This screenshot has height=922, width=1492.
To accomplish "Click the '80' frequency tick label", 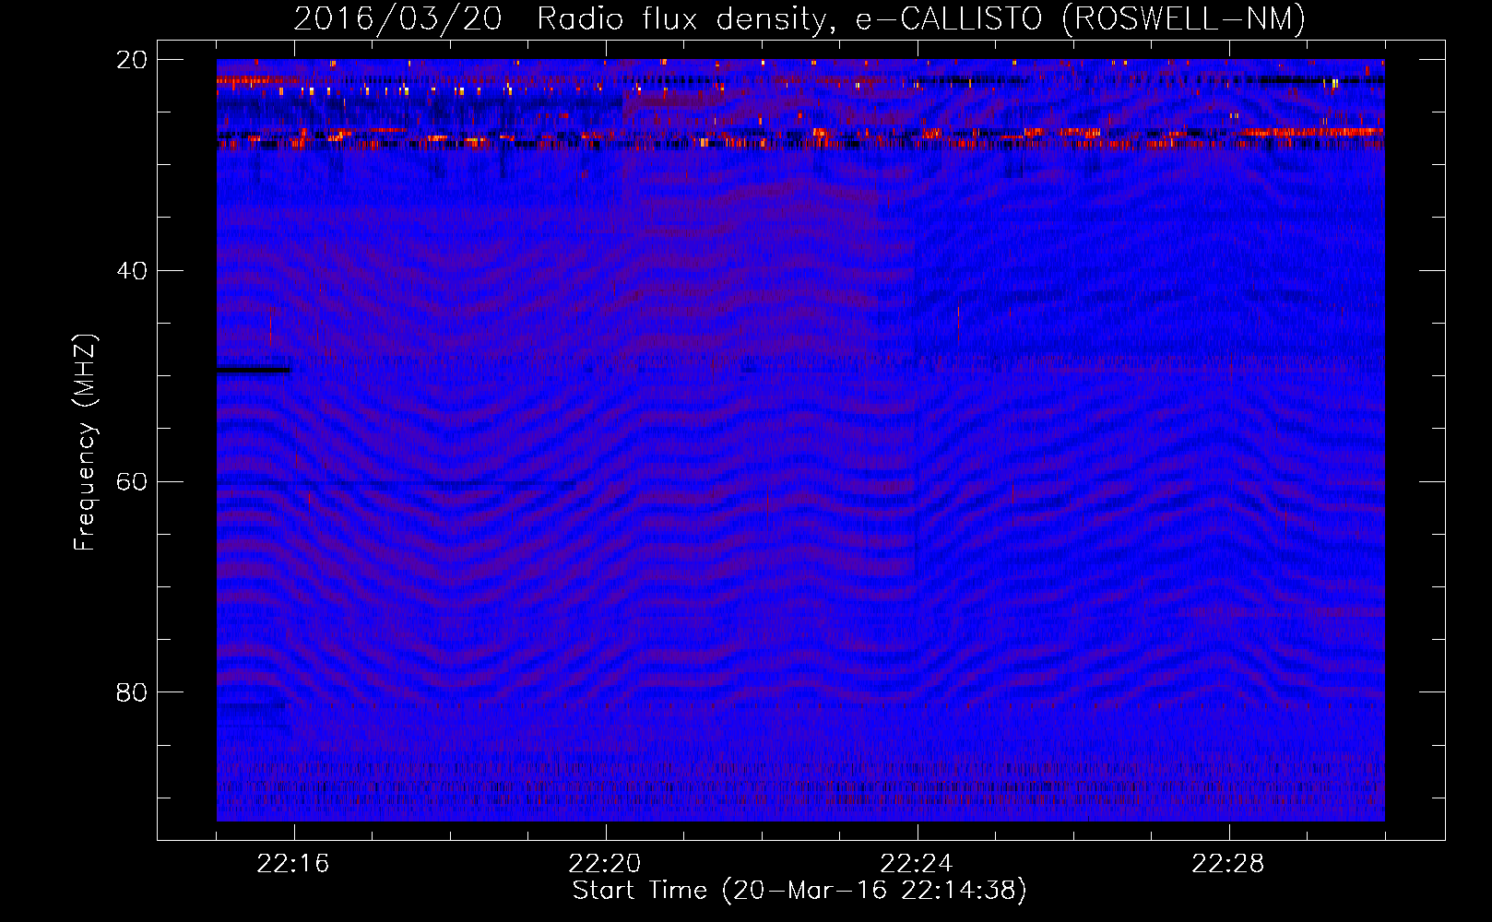I will 132,692.
